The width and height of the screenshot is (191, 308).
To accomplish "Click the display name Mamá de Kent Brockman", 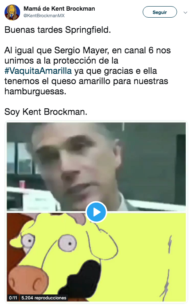I will pos(59,9).
